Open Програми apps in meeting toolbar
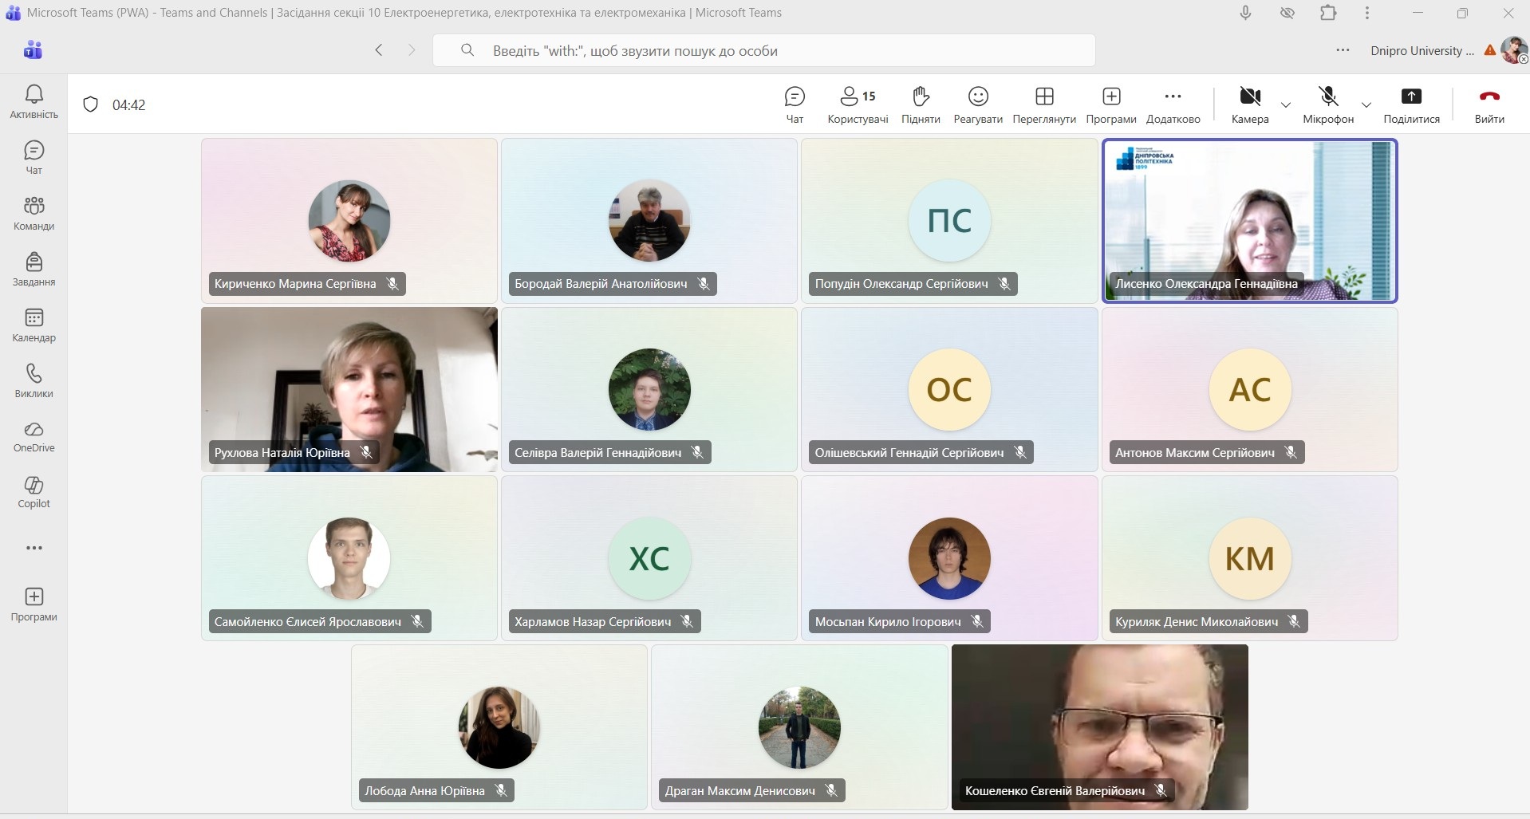1530x819 pixels. click(x=1110, y=104)
